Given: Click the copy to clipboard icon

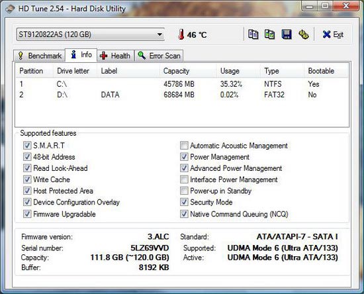Looking at the screenshot, I should tap(253, 34).
